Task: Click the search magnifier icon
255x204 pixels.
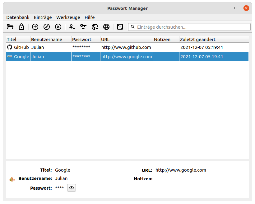Action: 133,27
